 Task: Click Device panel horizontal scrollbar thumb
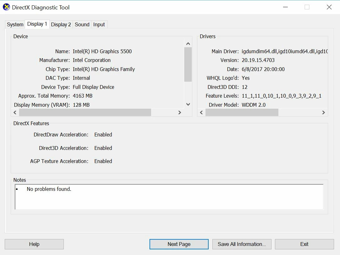(x=85, y=112)
